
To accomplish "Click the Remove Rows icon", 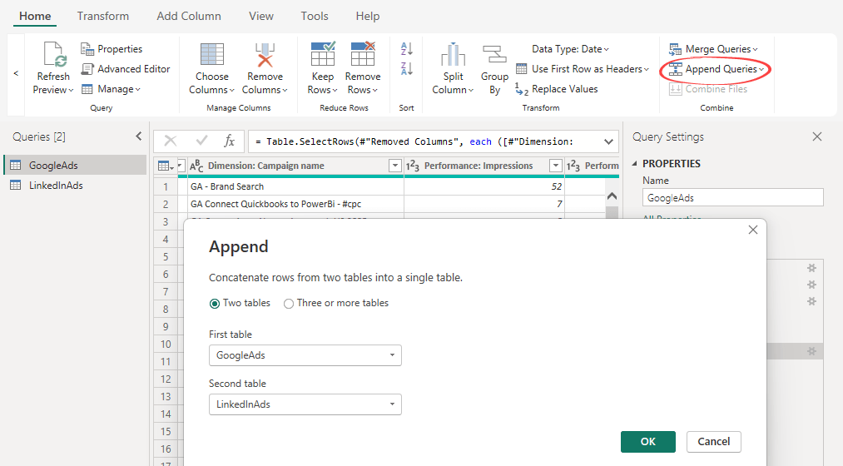I will coord(363,54).
